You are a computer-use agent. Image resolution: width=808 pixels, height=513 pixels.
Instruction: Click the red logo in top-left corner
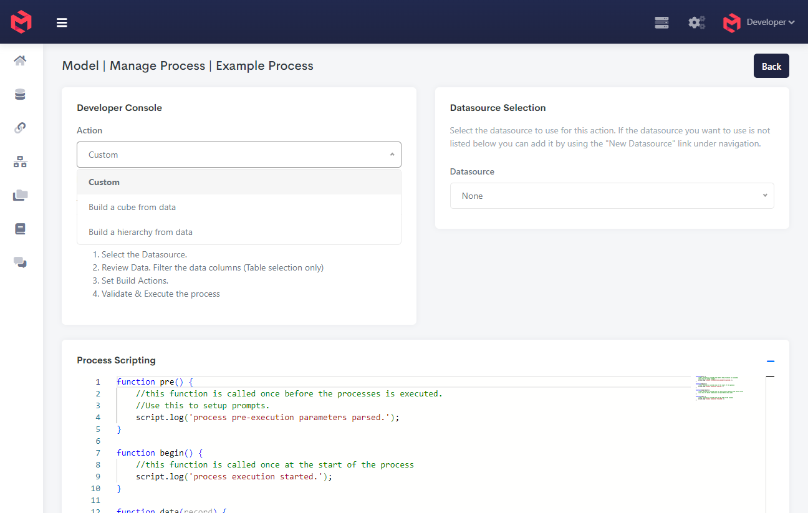(21, 22)
